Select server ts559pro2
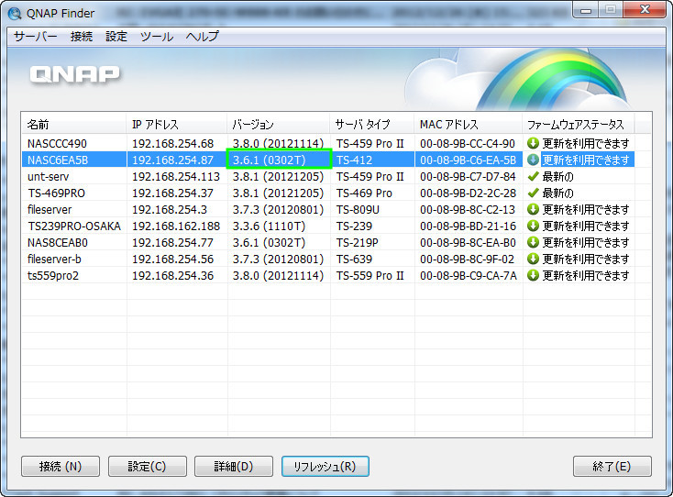The height and width of the screenshot is (497, 673). click(53, 275)
